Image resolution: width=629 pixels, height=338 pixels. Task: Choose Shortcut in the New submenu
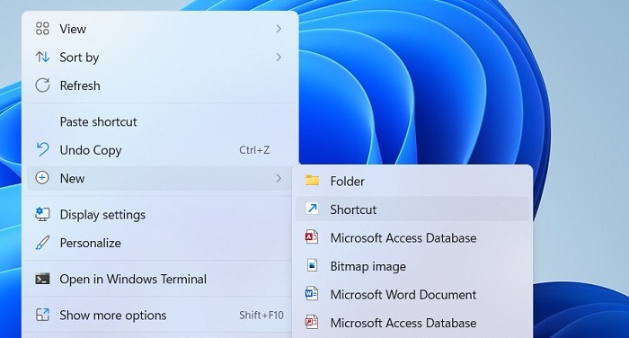(x=412, y=209)
